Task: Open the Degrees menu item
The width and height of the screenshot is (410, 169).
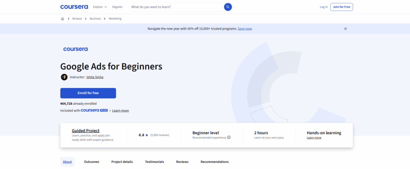Action: coord(117,7)
